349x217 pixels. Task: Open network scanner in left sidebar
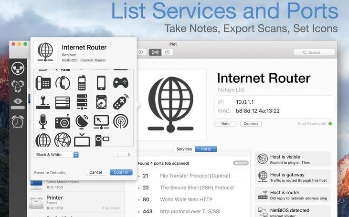pos(18,68)
